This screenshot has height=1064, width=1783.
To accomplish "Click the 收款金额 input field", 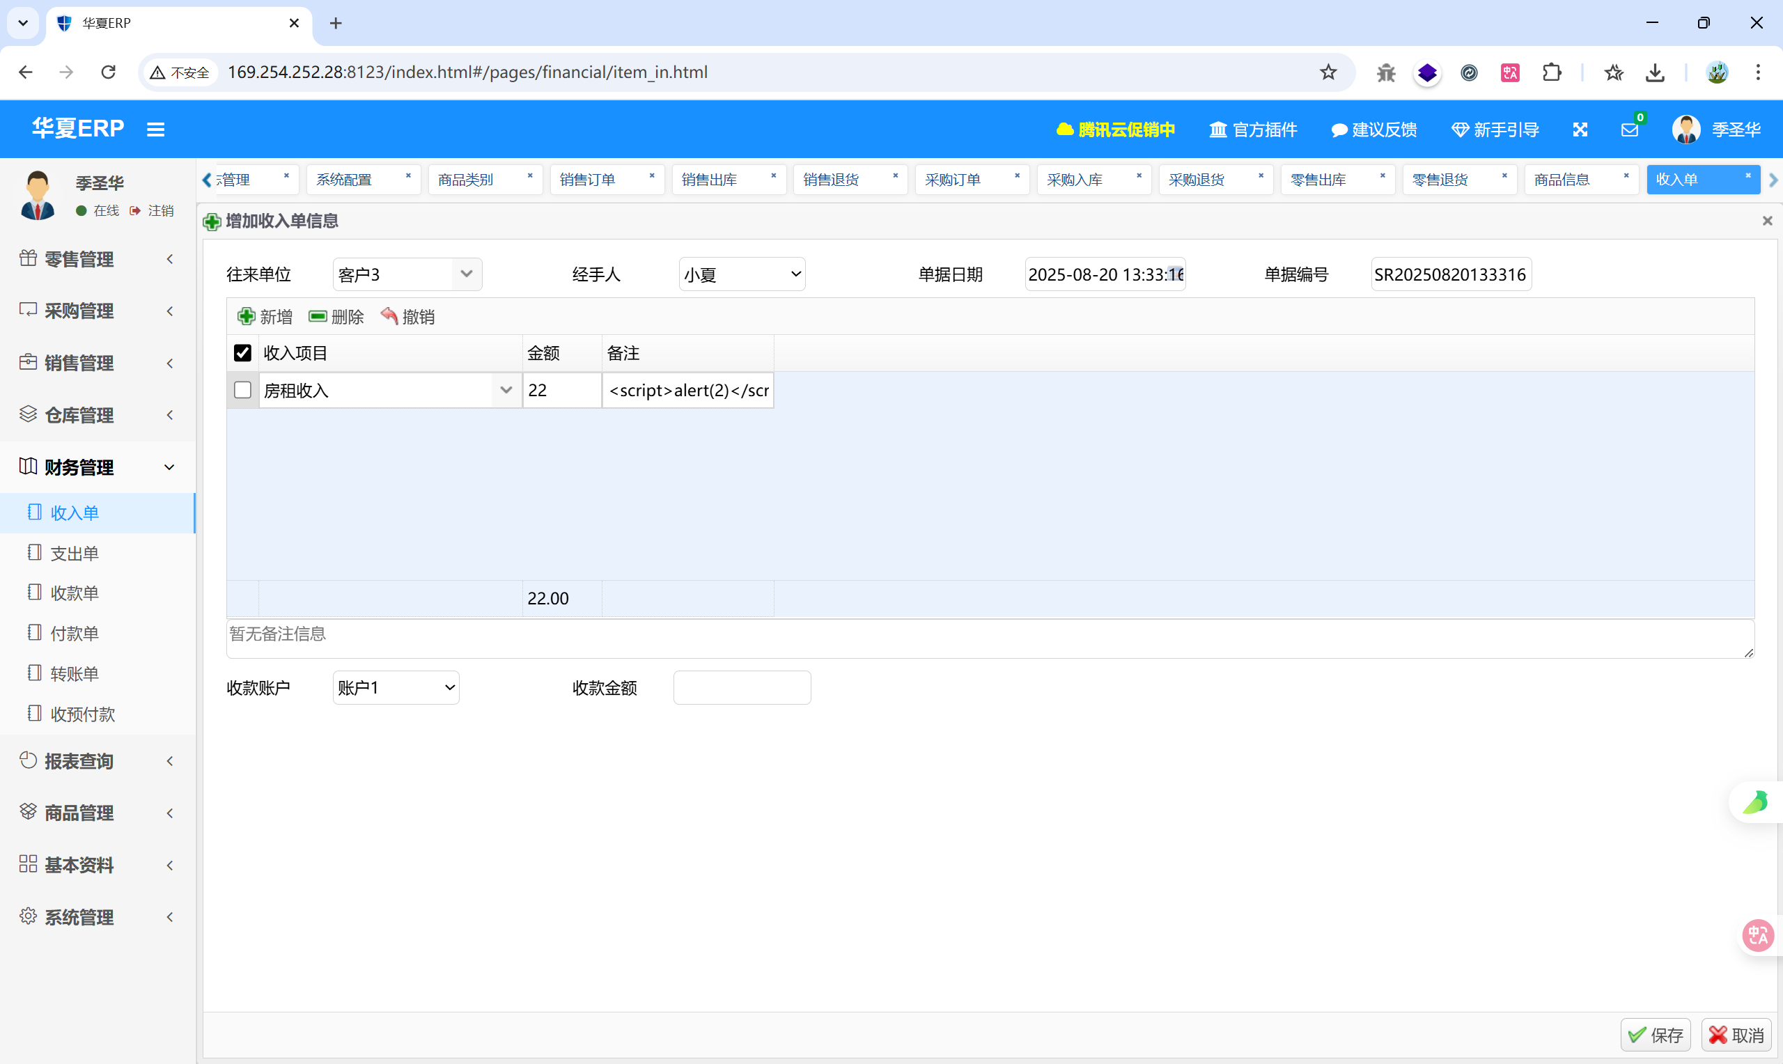I will (742, 687).
